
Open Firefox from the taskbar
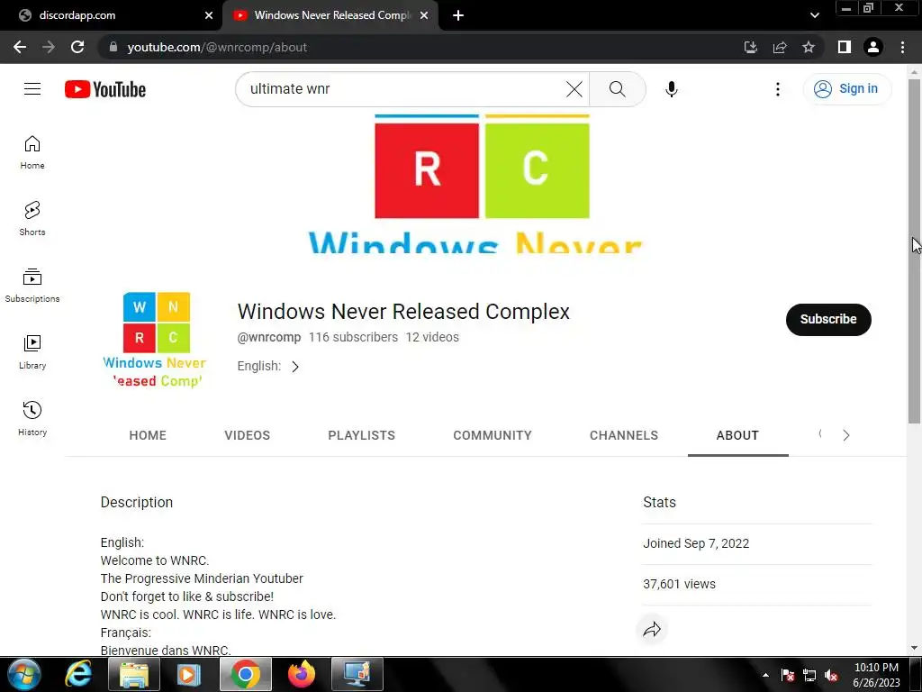301,674
